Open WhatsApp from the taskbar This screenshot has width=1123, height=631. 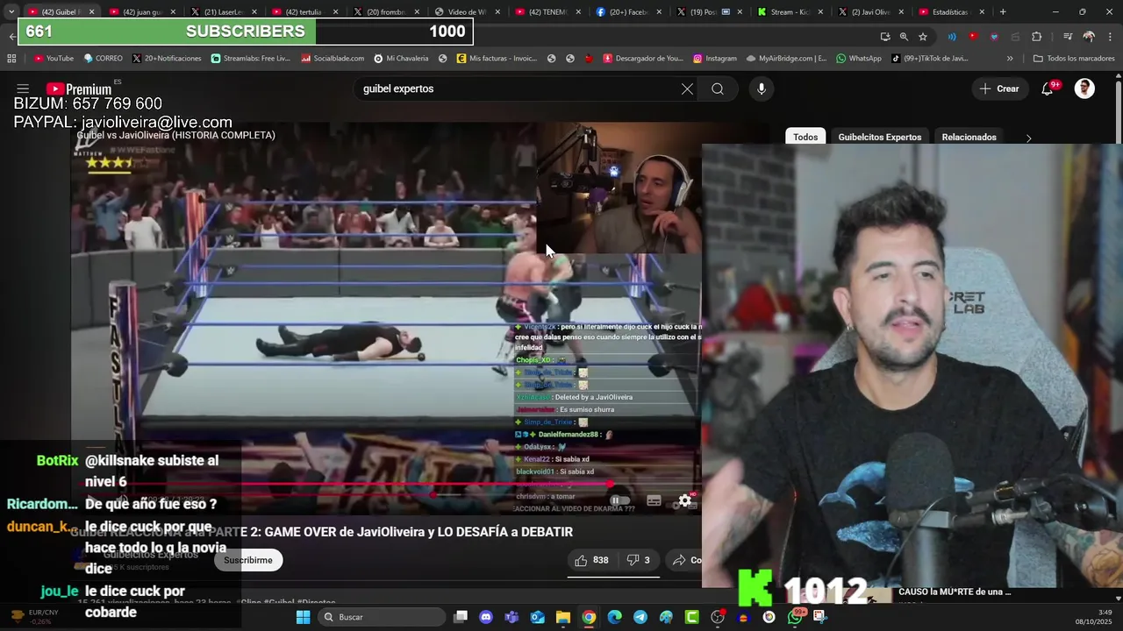pos(795,617)
